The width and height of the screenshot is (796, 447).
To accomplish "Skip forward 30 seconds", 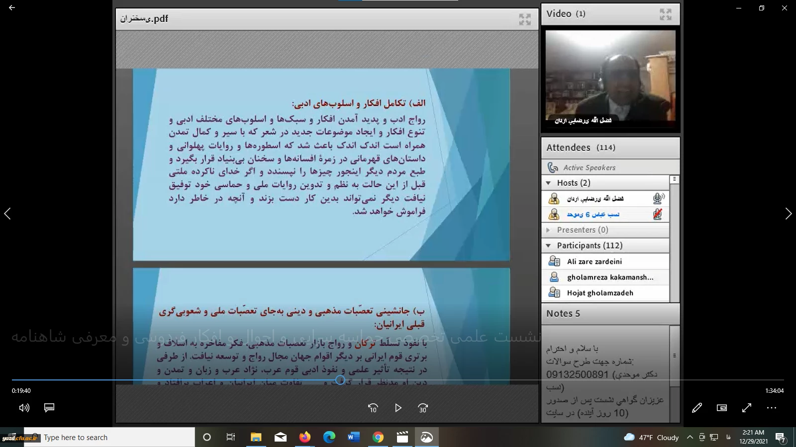I will pyautogui.click(x=423, y=408).
